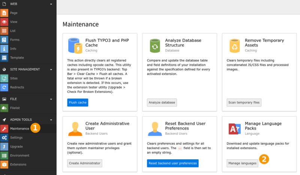This screenshot has height=175, width=300.
Task: Open the Filelist module icon
Action: pos(4,108)
